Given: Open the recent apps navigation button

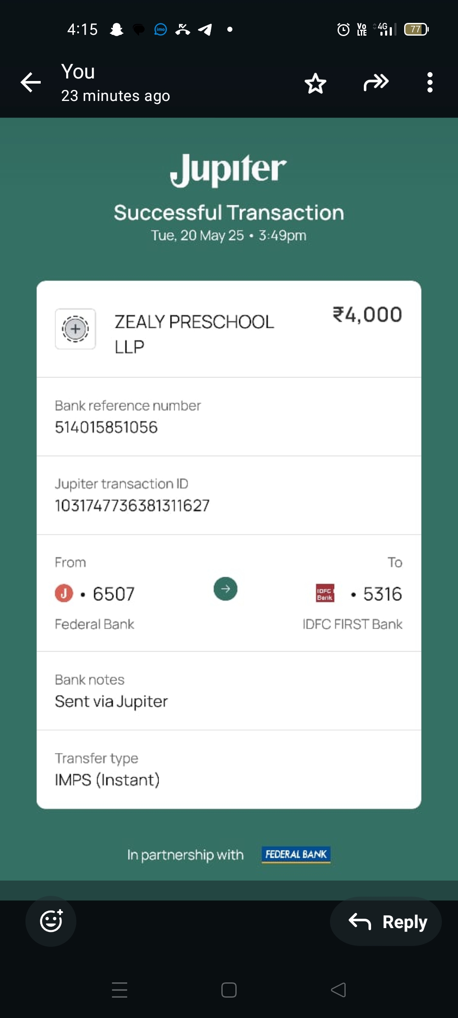Looking at the screenshot, I should click(120, 990).
